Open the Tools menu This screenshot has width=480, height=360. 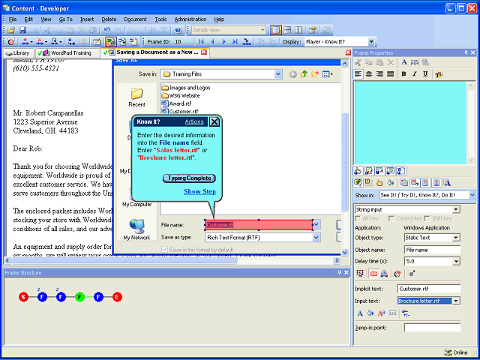[160, 19]
